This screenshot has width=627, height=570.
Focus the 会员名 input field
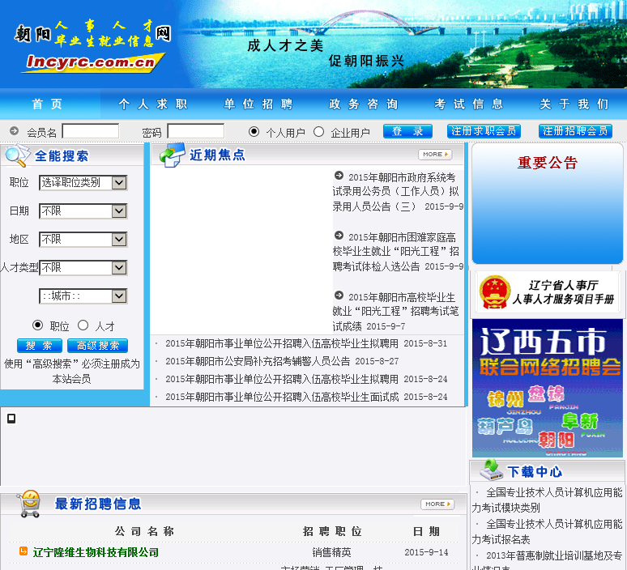tap(91, 131)
